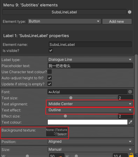Click the orange size ratio lock icon
The height and width of the screenshot is (157, 138).
131,155
